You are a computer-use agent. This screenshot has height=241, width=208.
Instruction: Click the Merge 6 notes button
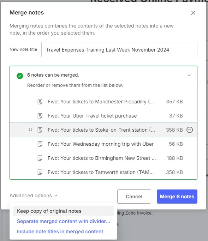tap(177, 197)
